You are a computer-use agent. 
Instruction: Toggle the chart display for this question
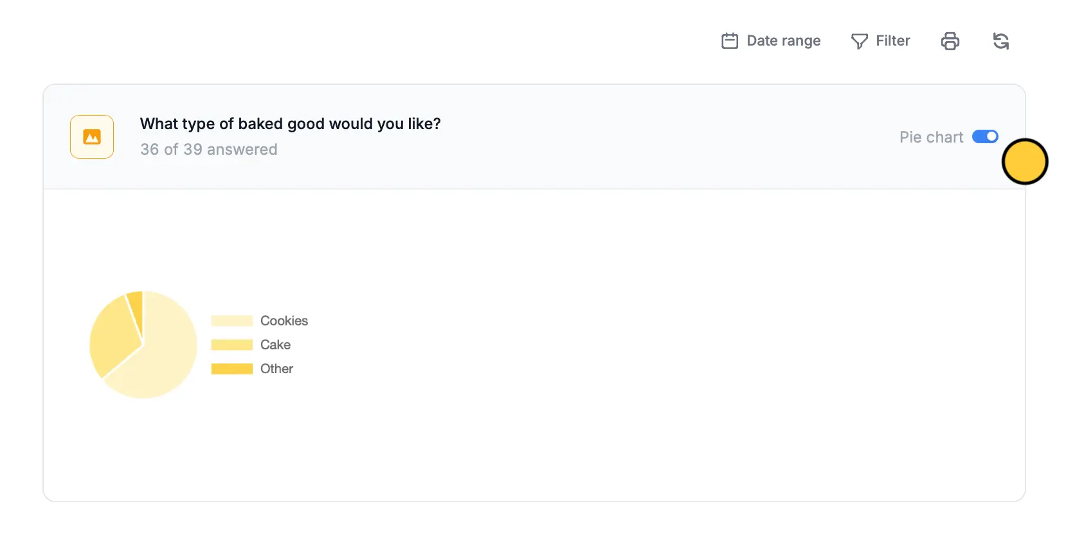tap(985, 136)
